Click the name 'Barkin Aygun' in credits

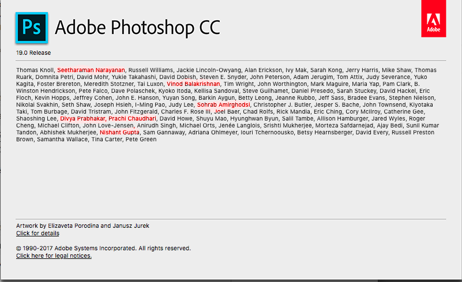coord(216,98)
